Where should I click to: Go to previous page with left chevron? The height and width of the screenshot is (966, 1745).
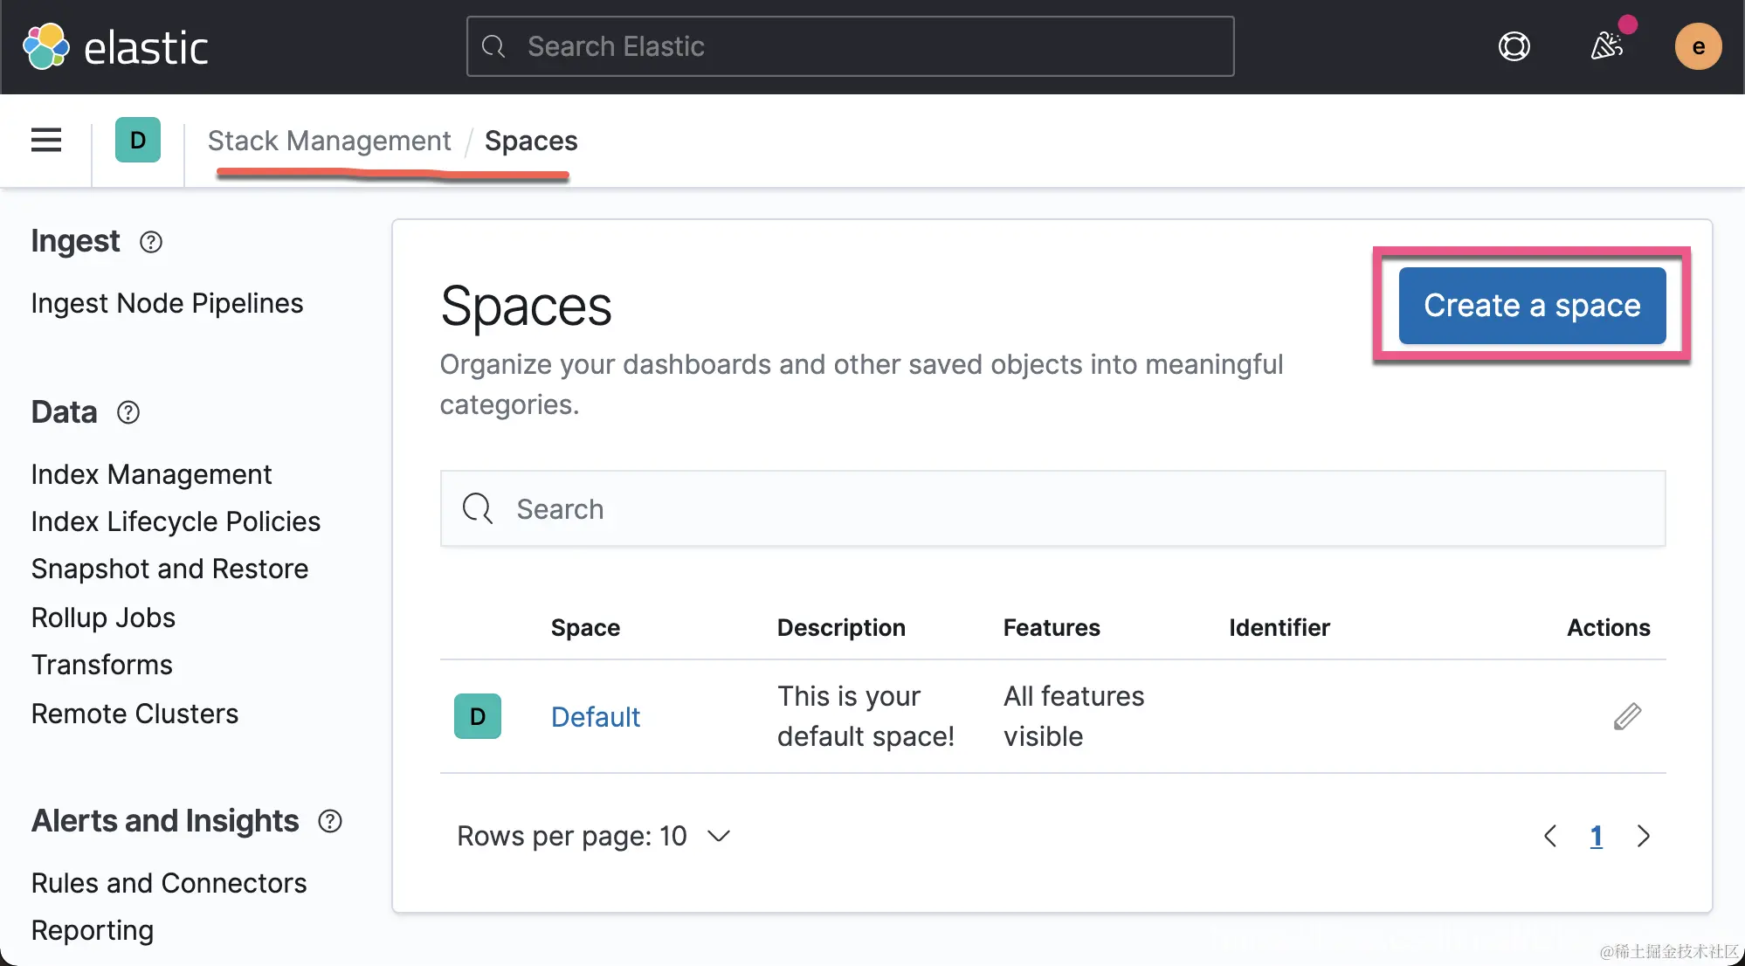point(1550,836)
